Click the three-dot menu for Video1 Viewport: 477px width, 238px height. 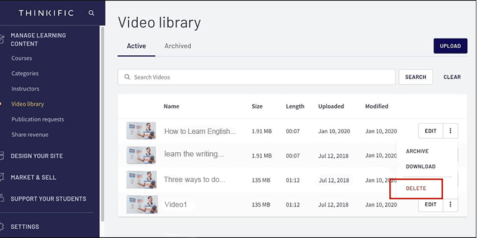pyautogui.click(x=450, y=205)
